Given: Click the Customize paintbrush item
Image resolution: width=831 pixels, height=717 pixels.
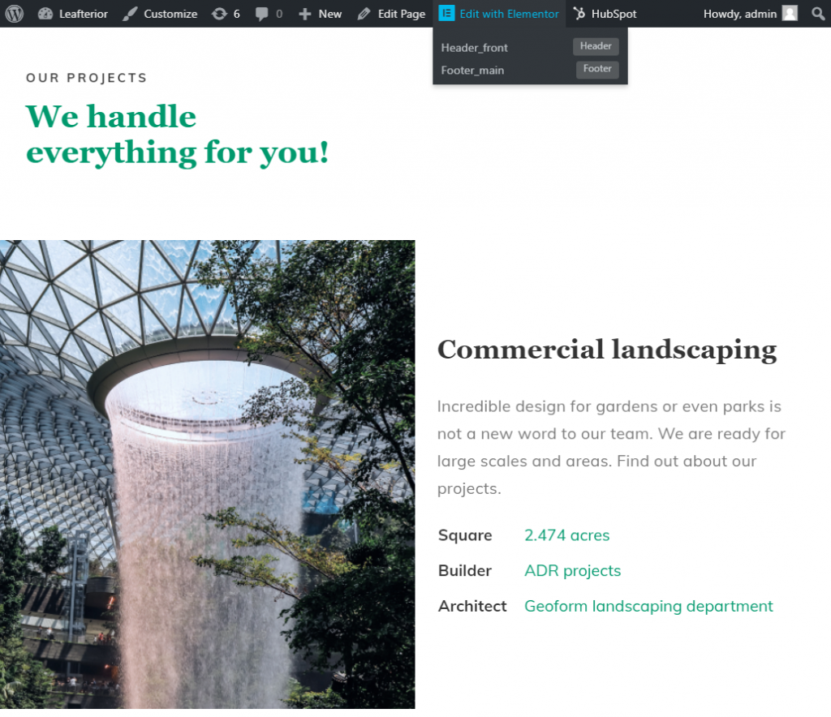Looking at the screenshot, I should click(160, 14).
